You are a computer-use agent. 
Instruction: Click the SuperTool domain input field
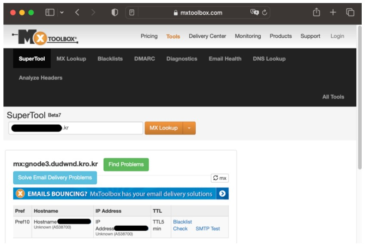[x=76, y=128]
